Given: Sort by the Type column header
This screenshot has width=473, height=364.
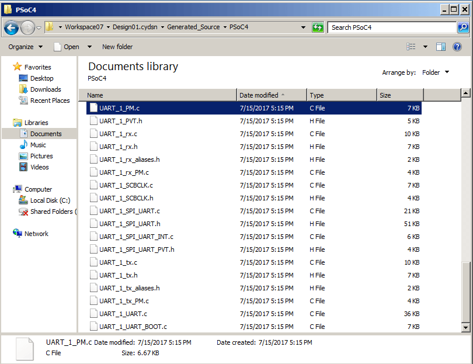Looking at the screenshot, I should [x=342, y=95].
